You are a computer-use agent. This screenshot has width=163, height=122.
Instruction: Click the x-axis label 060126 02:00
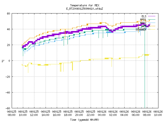click(x=113, y=113)
